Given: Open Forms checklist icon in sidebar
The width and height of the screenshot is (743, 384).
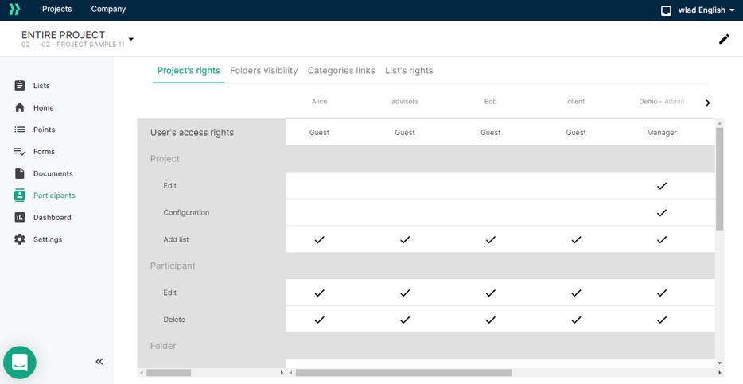Looking at the screenshot, I should click(x=19, y=152).
